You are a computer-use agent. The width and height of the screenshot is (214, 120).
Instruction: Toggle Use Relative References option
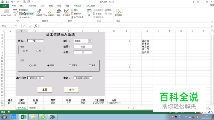coord(26,14)
